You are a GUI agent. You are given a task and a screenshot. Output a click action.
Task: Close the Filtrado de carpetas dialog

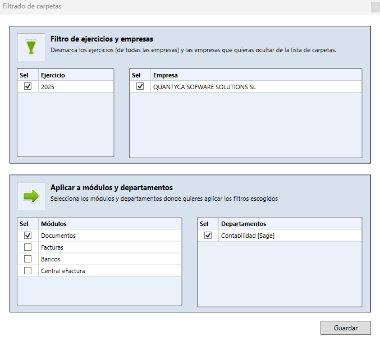click(x=376, y=7)
